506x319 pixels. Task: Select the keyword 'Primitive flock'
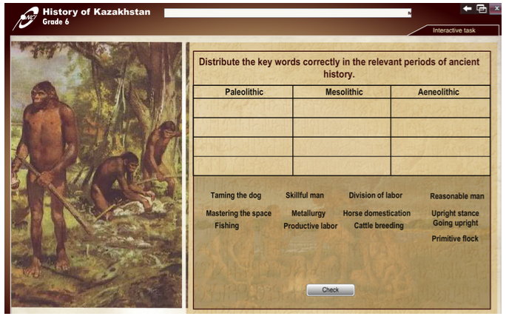455,238
